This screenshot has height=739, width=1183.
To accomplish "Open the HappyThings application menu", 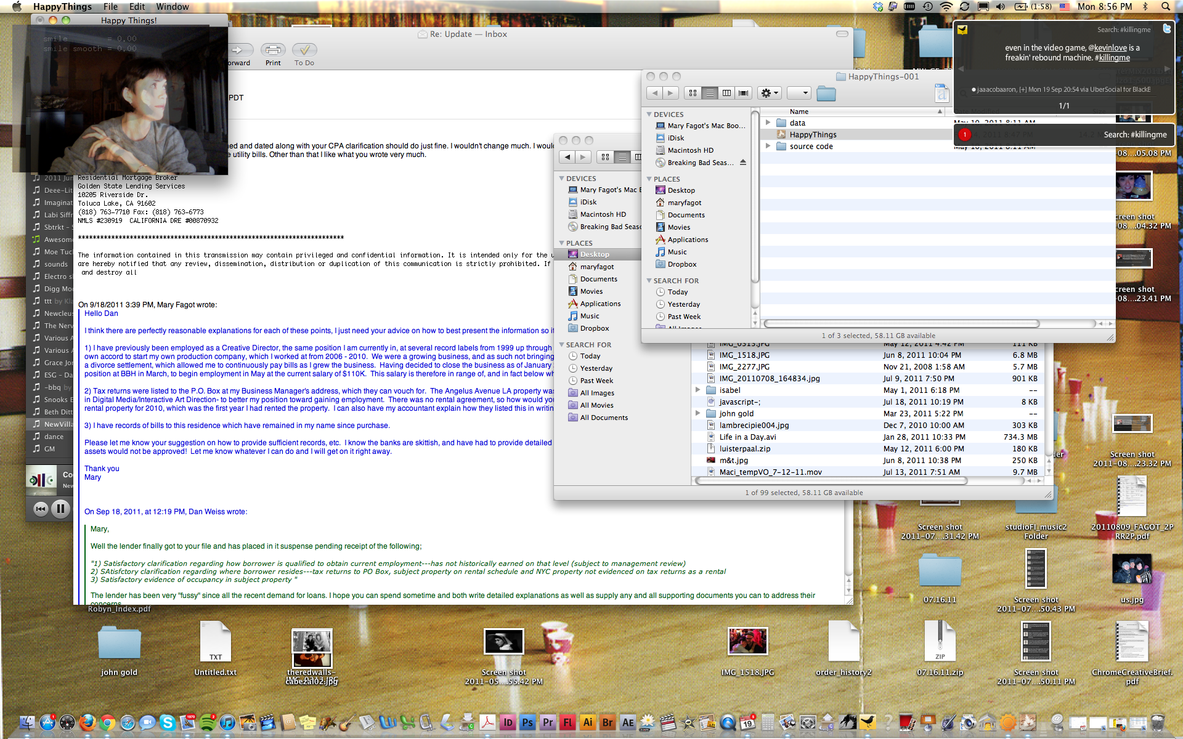I will (62, 7).
